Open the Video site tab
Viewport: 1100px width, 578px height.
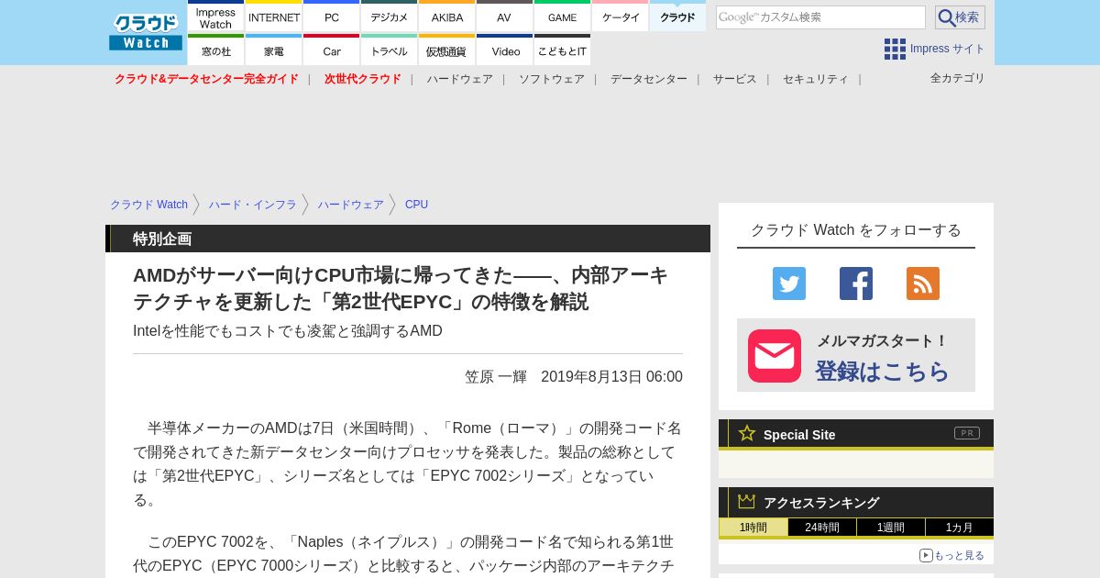(504, 50)
